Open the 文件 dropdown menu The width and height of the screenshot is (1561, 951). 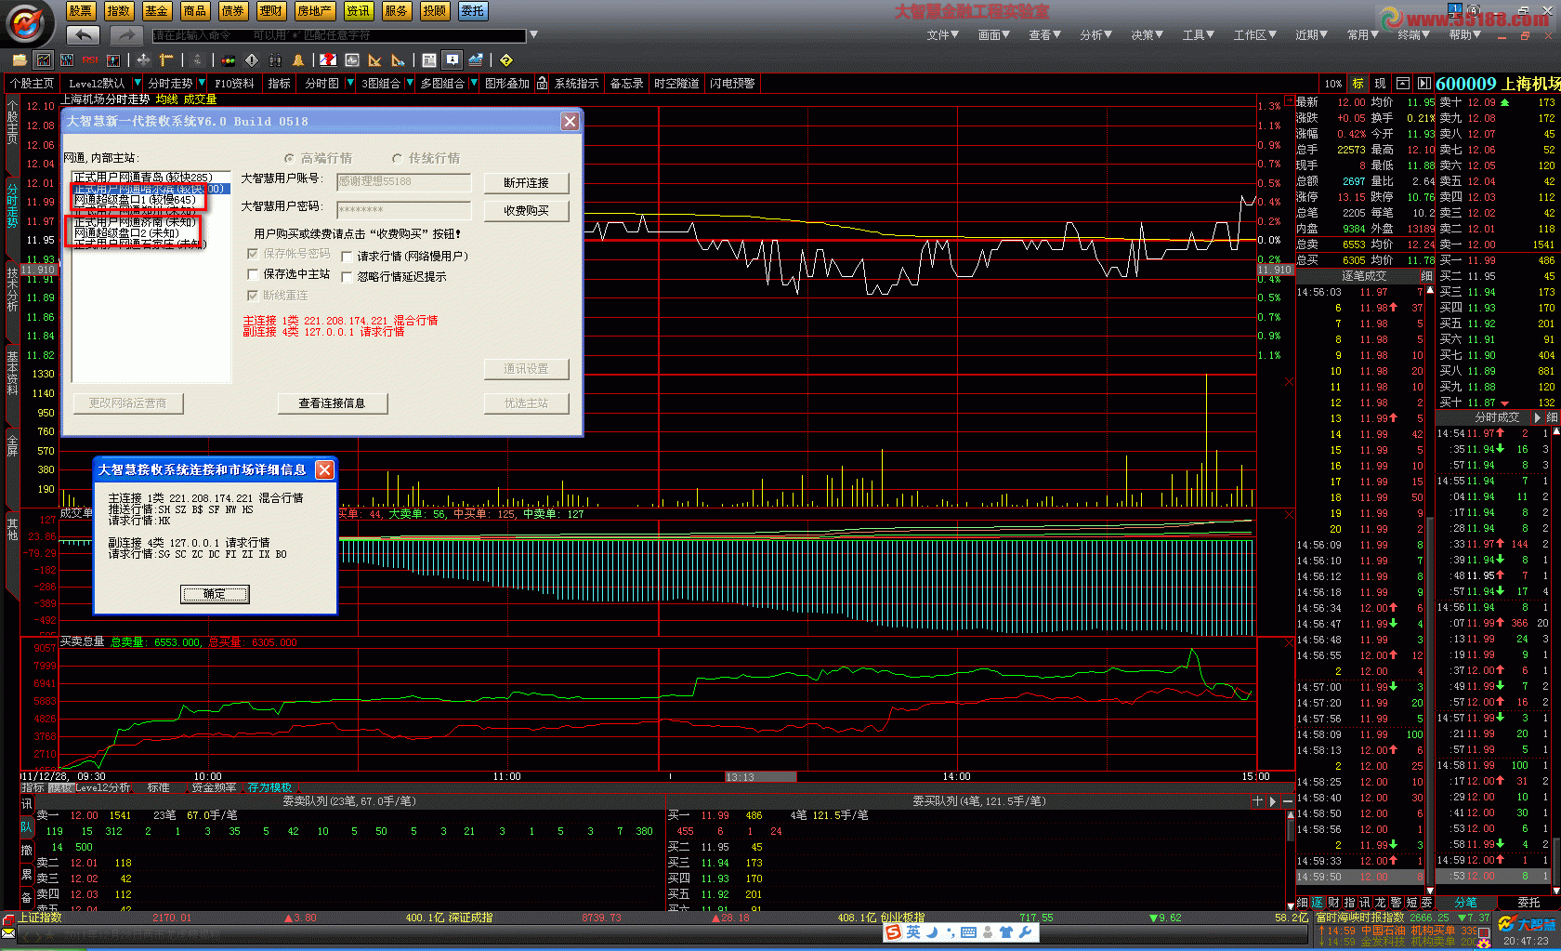pyautogui.click(x=943, y=34)
